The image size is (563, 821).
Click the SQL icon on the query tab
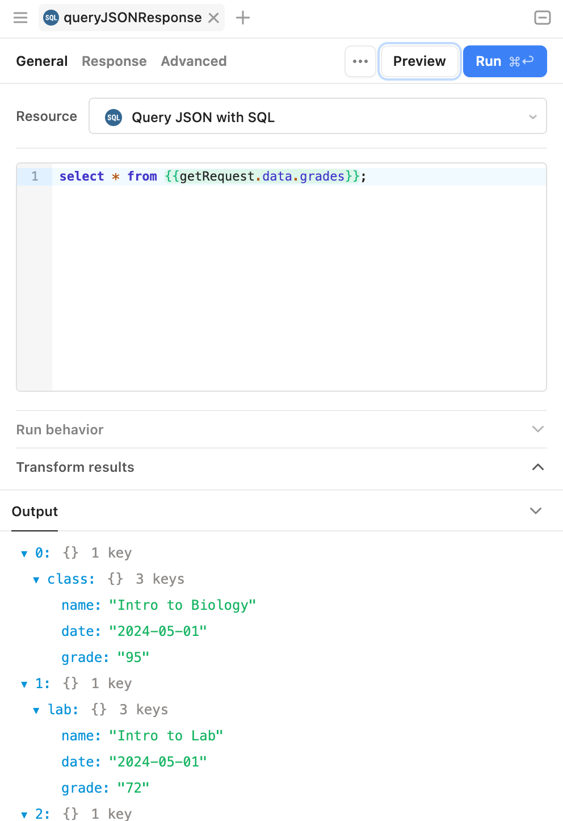51,18
